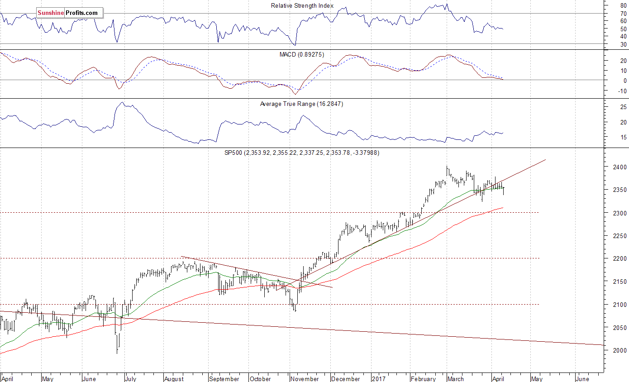Click the March label on time axis
This screenshot has width=629, height=382.
456,379
